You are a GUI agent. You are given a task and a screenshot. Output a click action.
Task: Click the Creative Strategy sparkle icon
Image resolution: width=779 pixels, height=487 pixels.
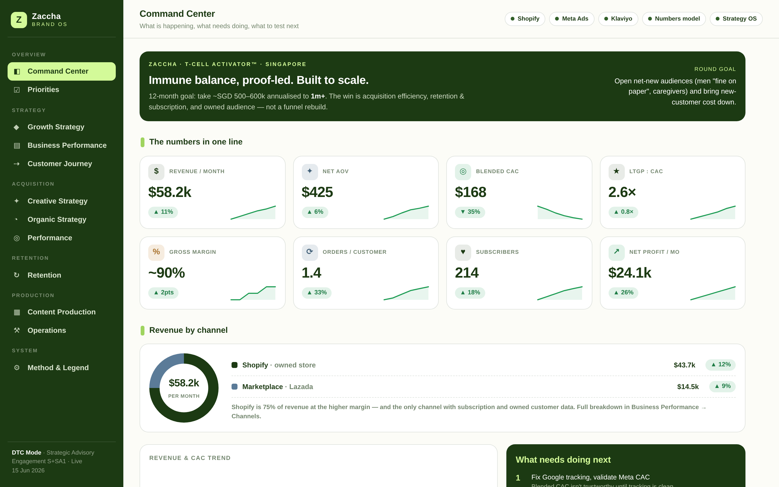(17, 201)
